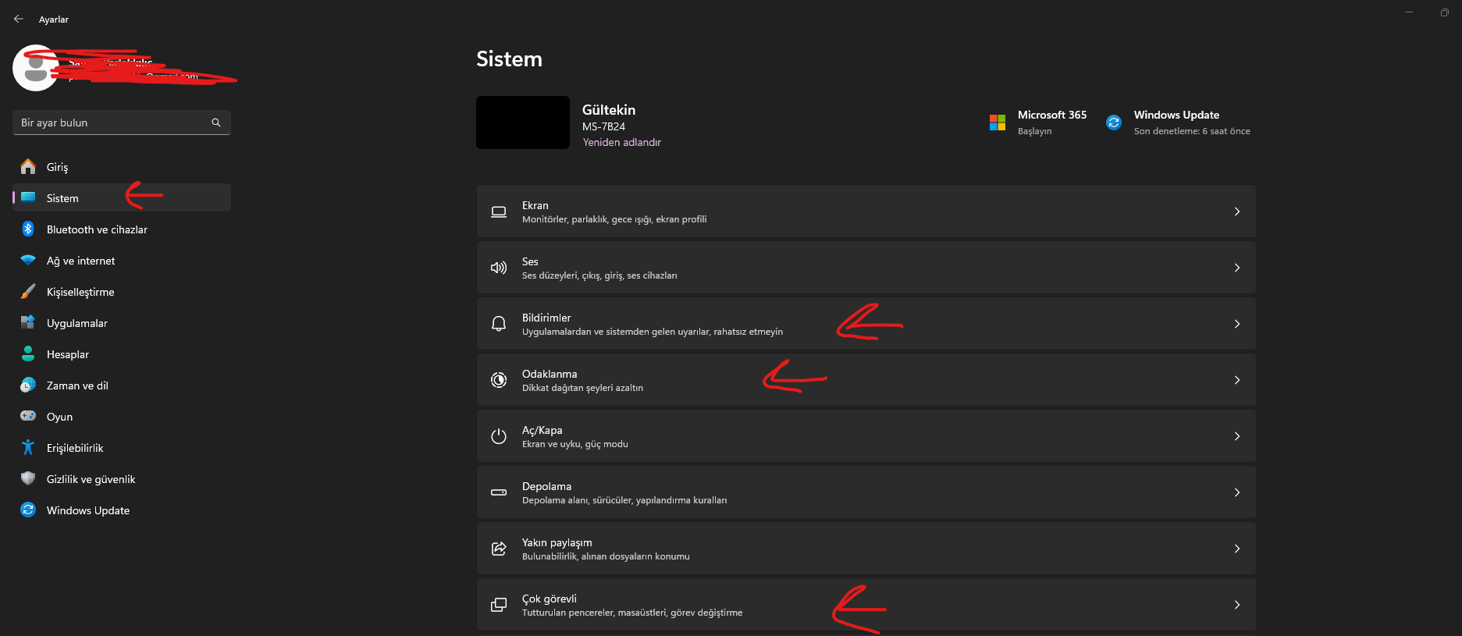1462x636 pixels.
Task: Open the Ağ ve internet menu
Action: 80,261
